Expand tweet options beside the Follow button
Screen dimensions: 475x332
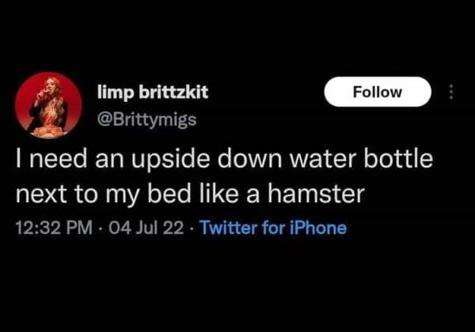click(450, 92)
